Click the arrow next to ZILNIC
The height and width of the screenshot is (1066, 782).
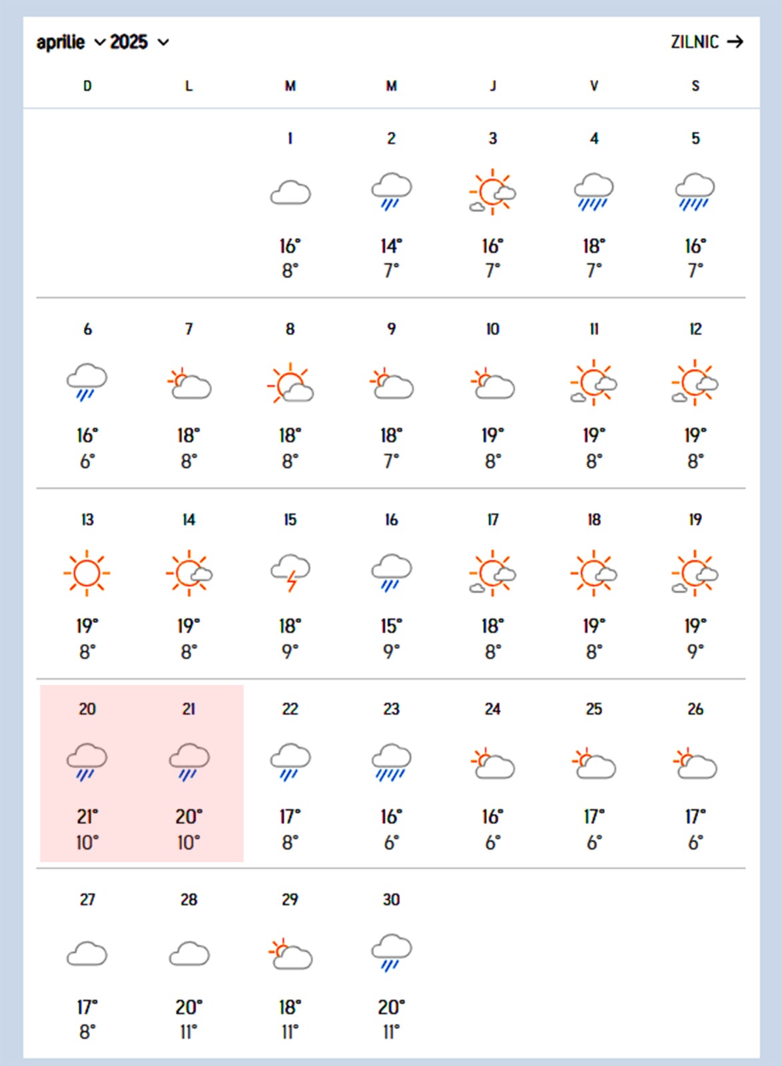735,42
